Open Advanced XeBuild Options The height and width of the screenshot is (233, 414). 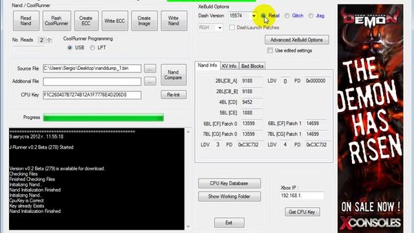[297, 40]
